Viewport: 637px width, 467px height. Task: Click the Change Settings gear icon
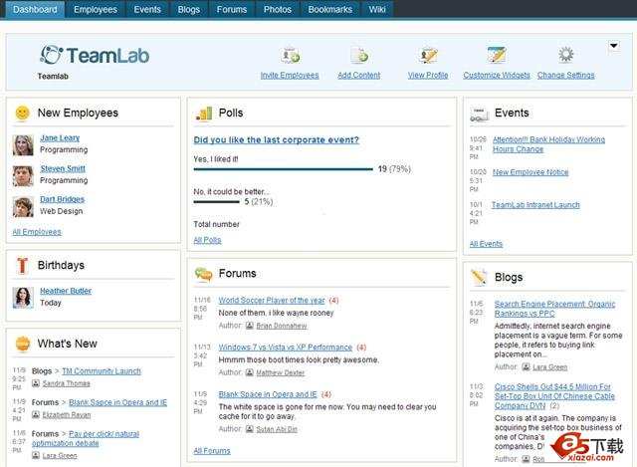tap(565, 56)
